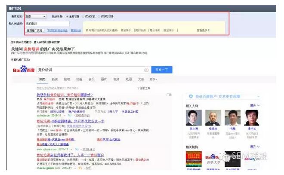284x175 pixels.
Task: Select the 仅移动设备 device radio button
Action: pyautogui.click(x=99, y=16)
